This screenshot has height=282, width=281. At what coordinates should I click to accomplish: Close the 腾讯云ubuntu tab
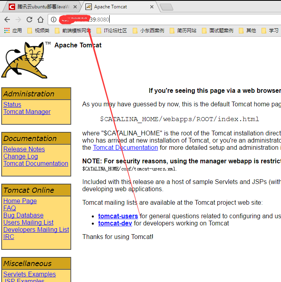pyautogui.click(x=75, y=7)
